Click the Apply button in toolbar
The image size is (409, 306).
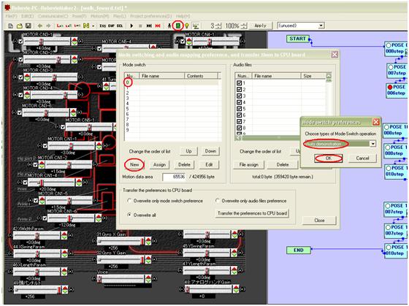260,26
